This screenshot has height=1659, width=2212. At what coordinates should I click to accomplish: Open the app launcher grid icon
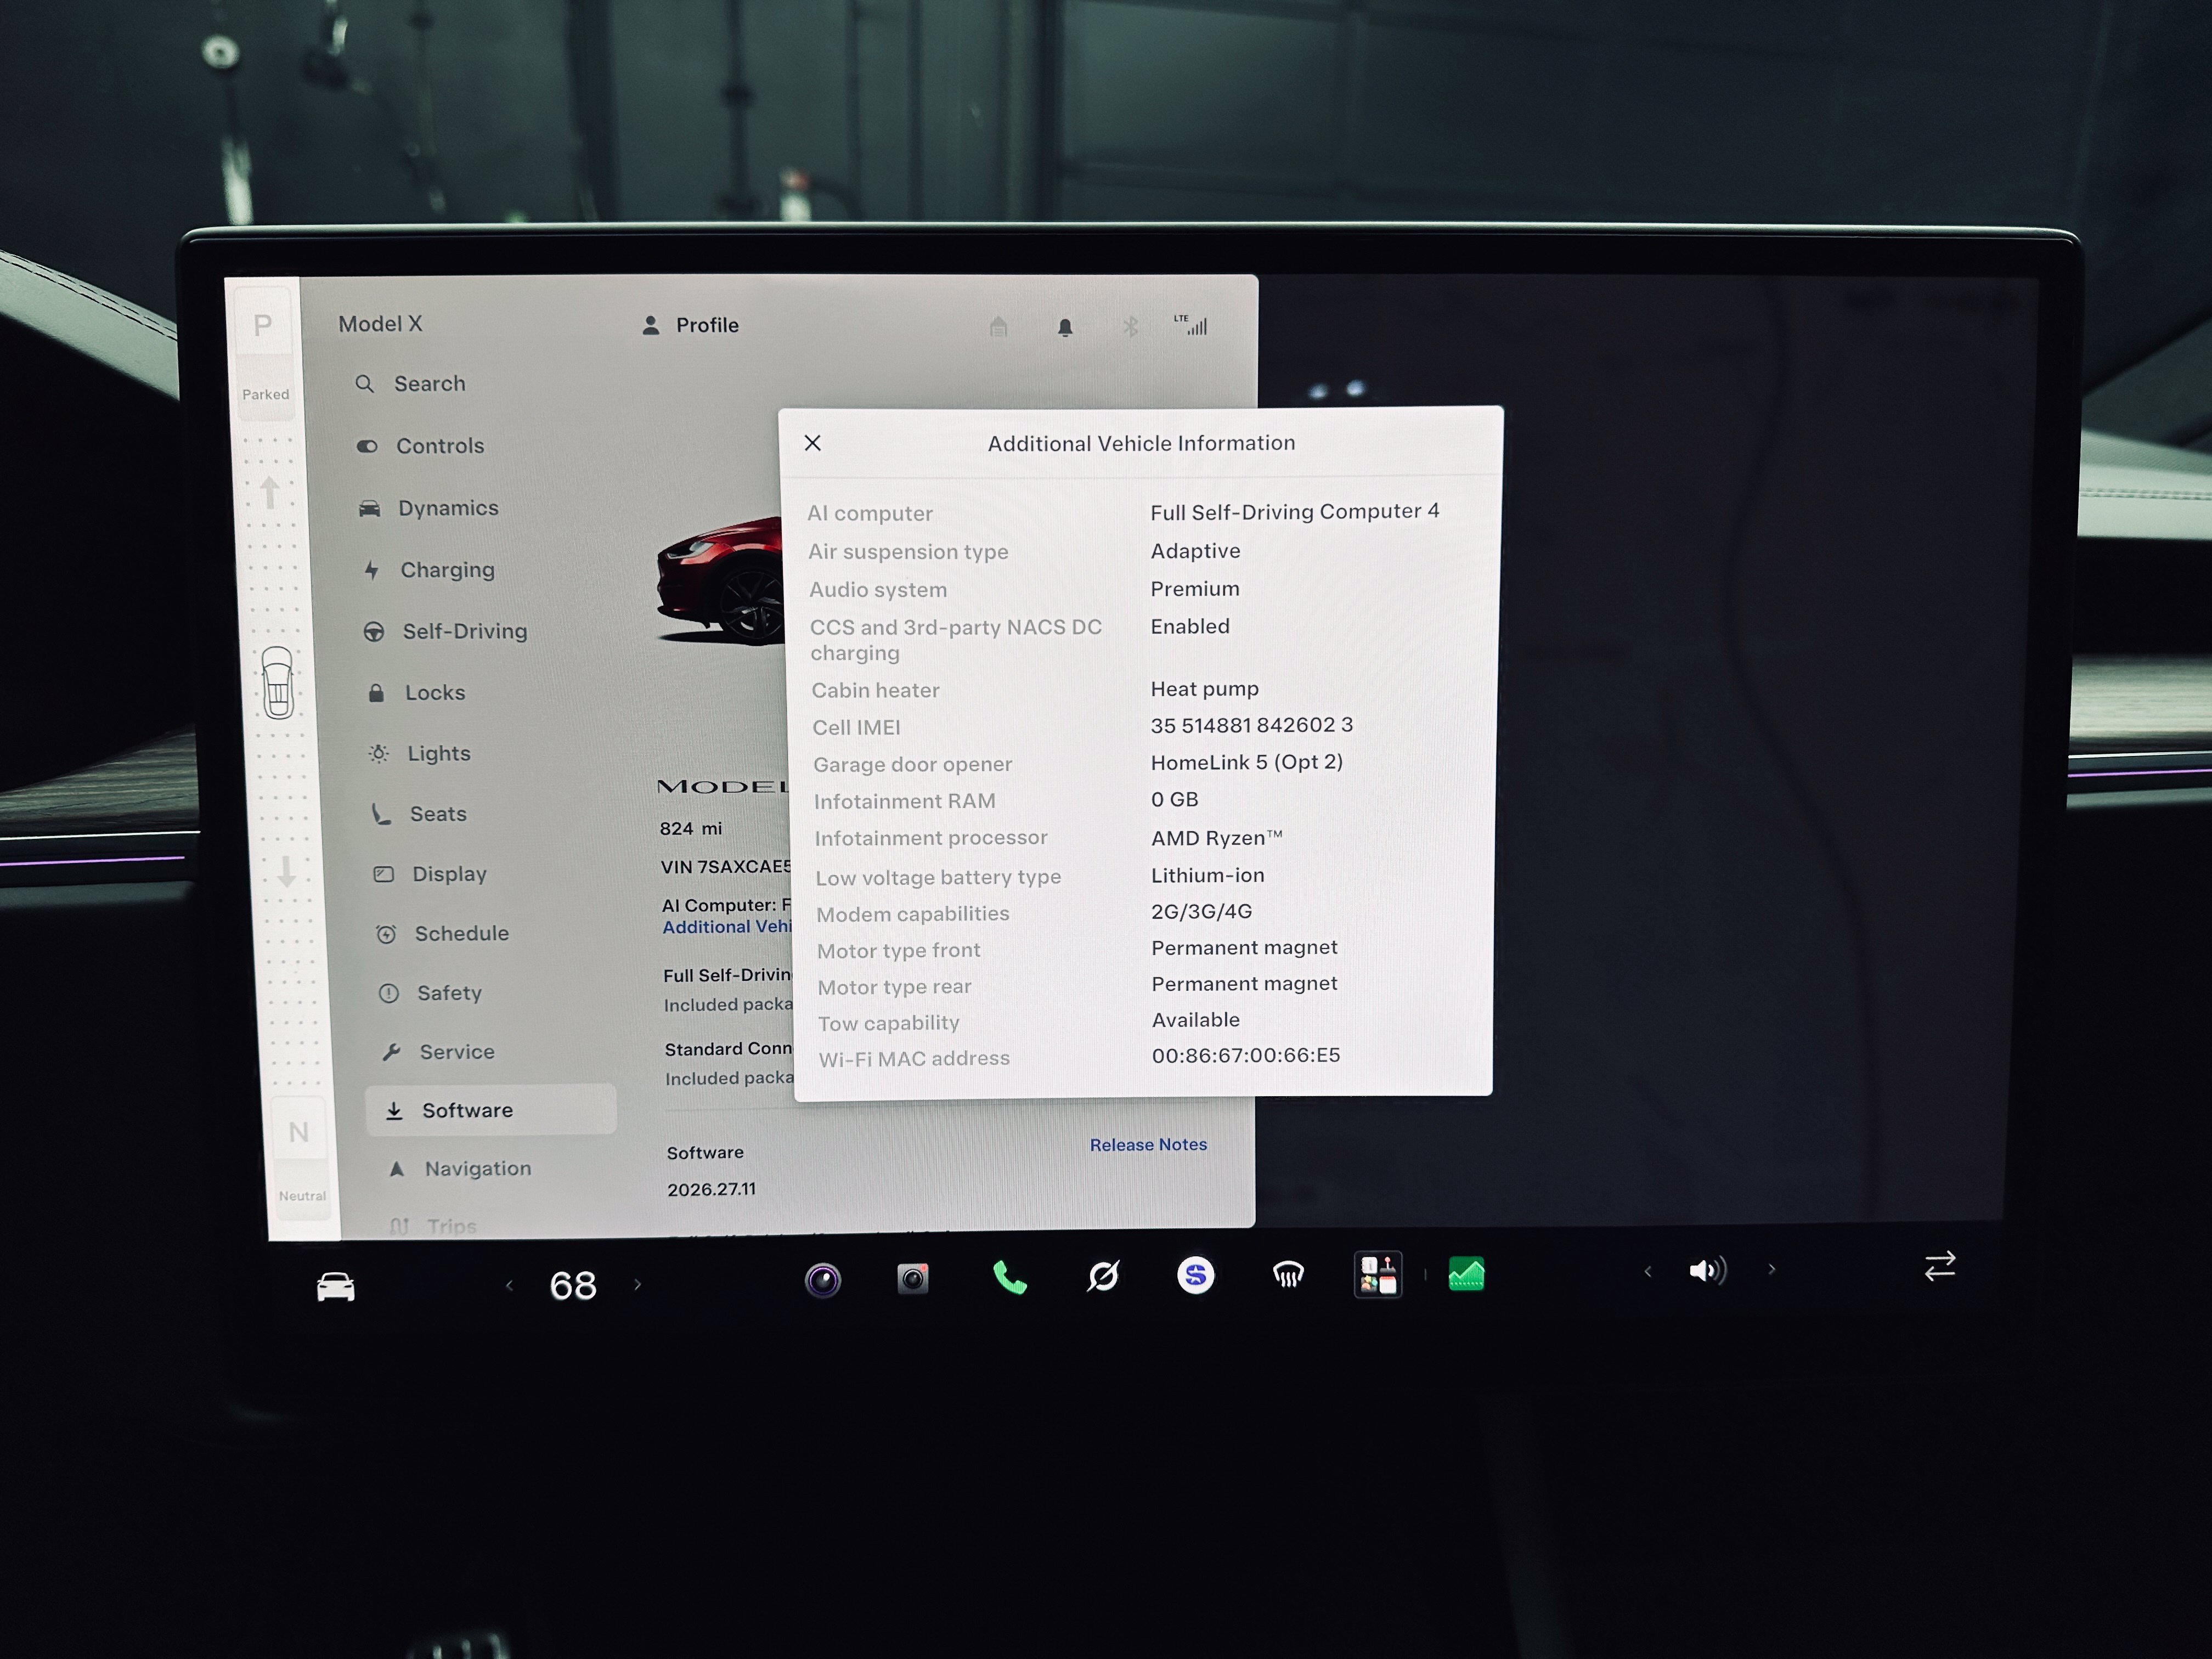coord(1378,1274)
